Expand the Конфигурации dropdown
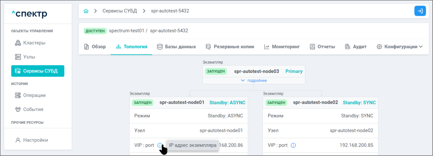The height and width of the screenshot is (156, 433). (400, 47)
